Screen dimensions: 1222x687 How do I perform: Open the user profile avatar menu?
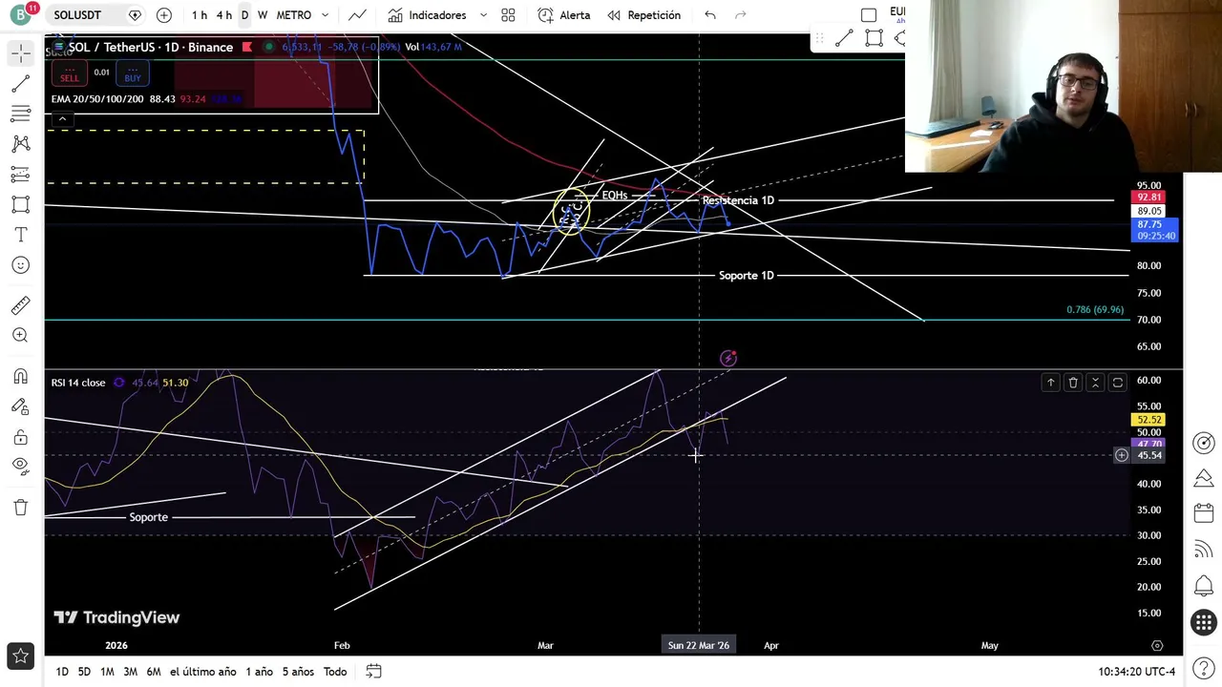pos(21,15)
